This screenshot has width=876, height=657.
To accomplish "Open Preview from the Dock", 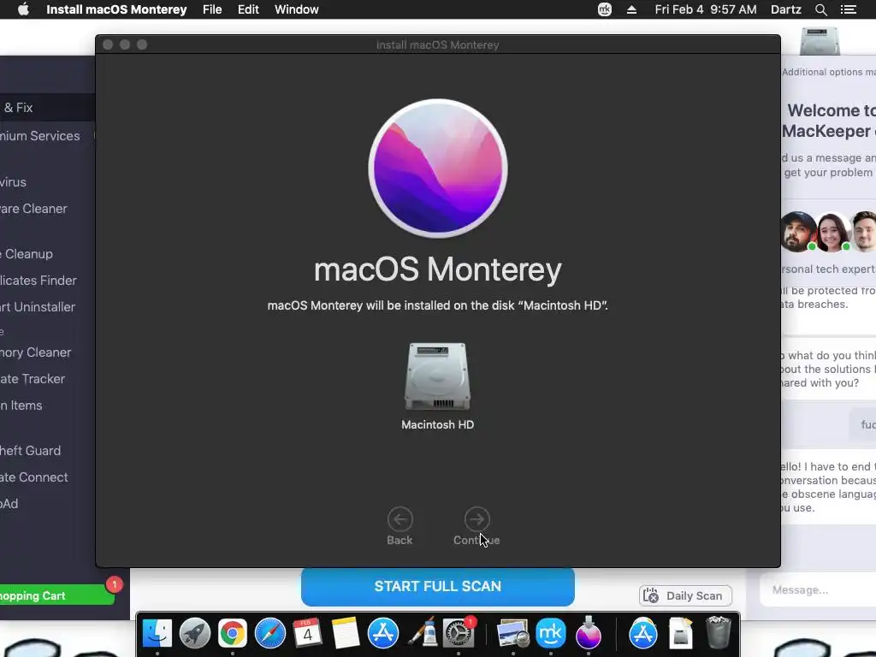I will click(513, 634).
